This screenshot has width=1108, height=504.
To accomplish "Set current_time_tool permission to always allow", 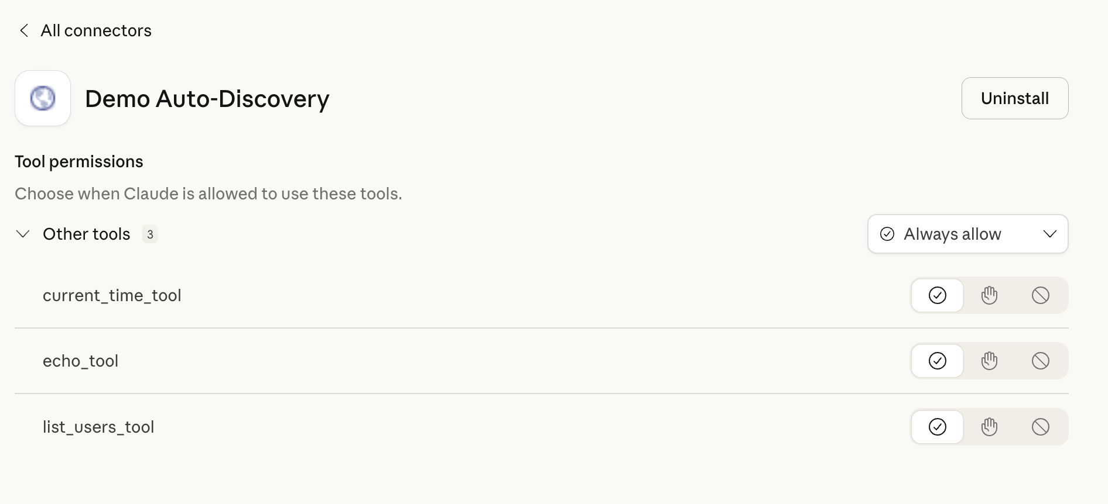I will point(937,295).
